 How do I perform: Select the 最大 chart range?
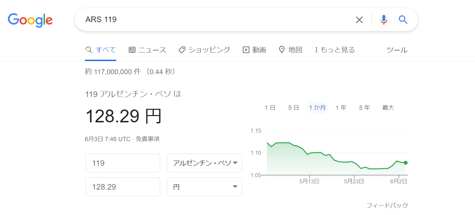[x=388, y=108]
